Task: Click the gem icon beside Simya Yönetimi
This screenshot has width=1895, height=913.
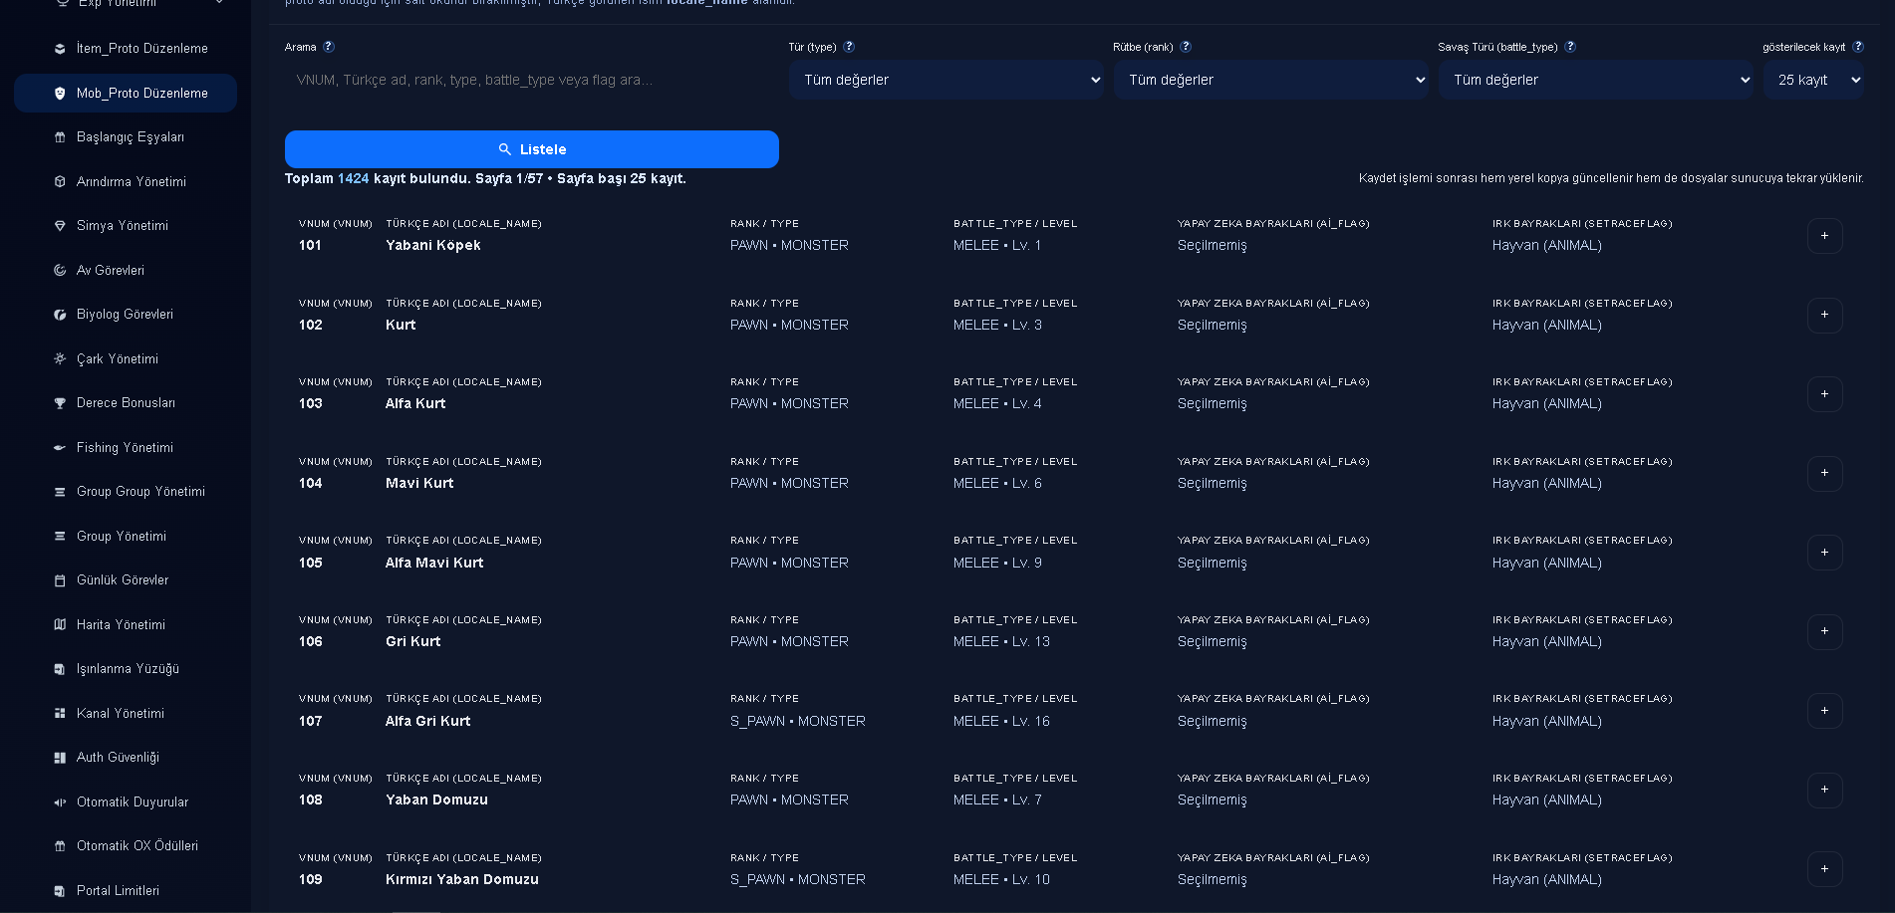Action: pos(60,226)
